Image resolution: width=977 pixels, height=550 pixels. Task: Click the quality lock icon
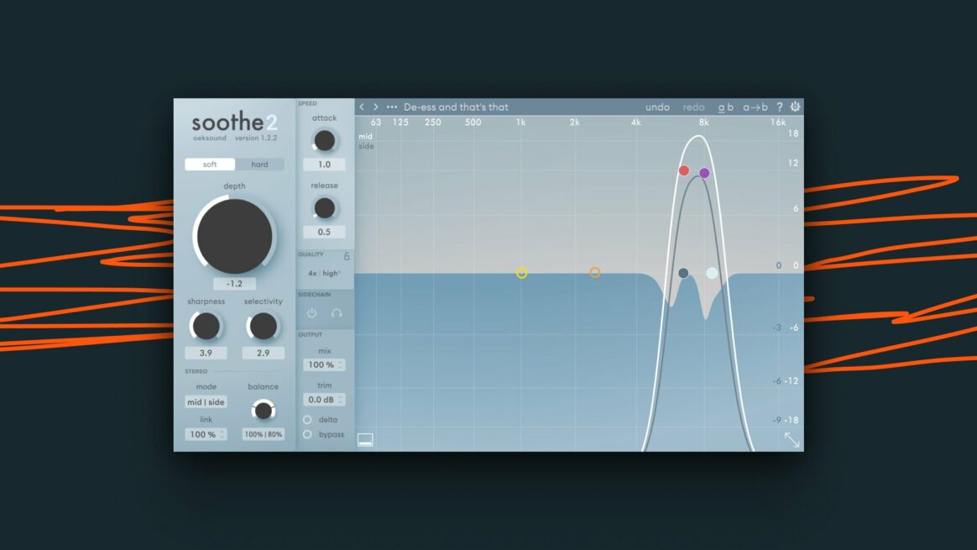click(345, 256)
